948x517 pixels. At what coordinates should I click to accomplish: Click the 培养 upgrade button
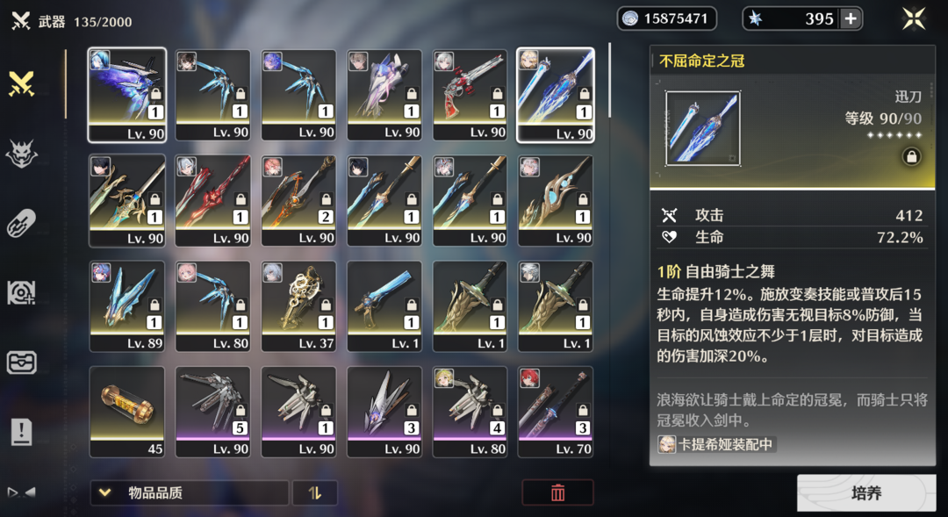pos(865,493)
